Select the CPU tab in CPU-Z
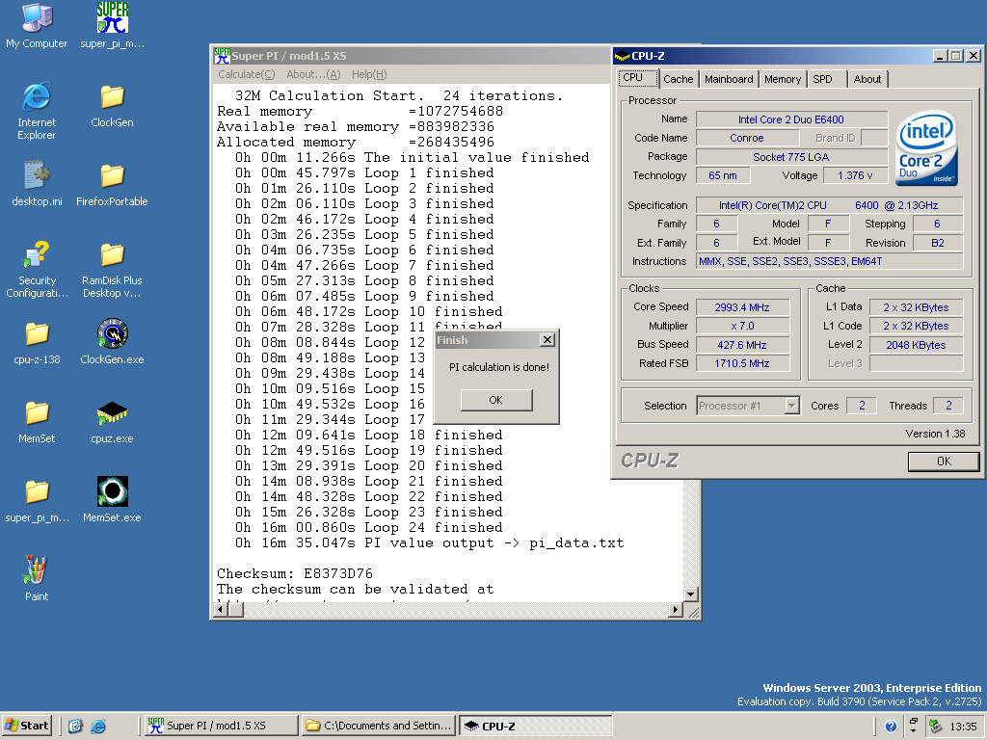The image size is (987, 740). click(x=638, y=78)
